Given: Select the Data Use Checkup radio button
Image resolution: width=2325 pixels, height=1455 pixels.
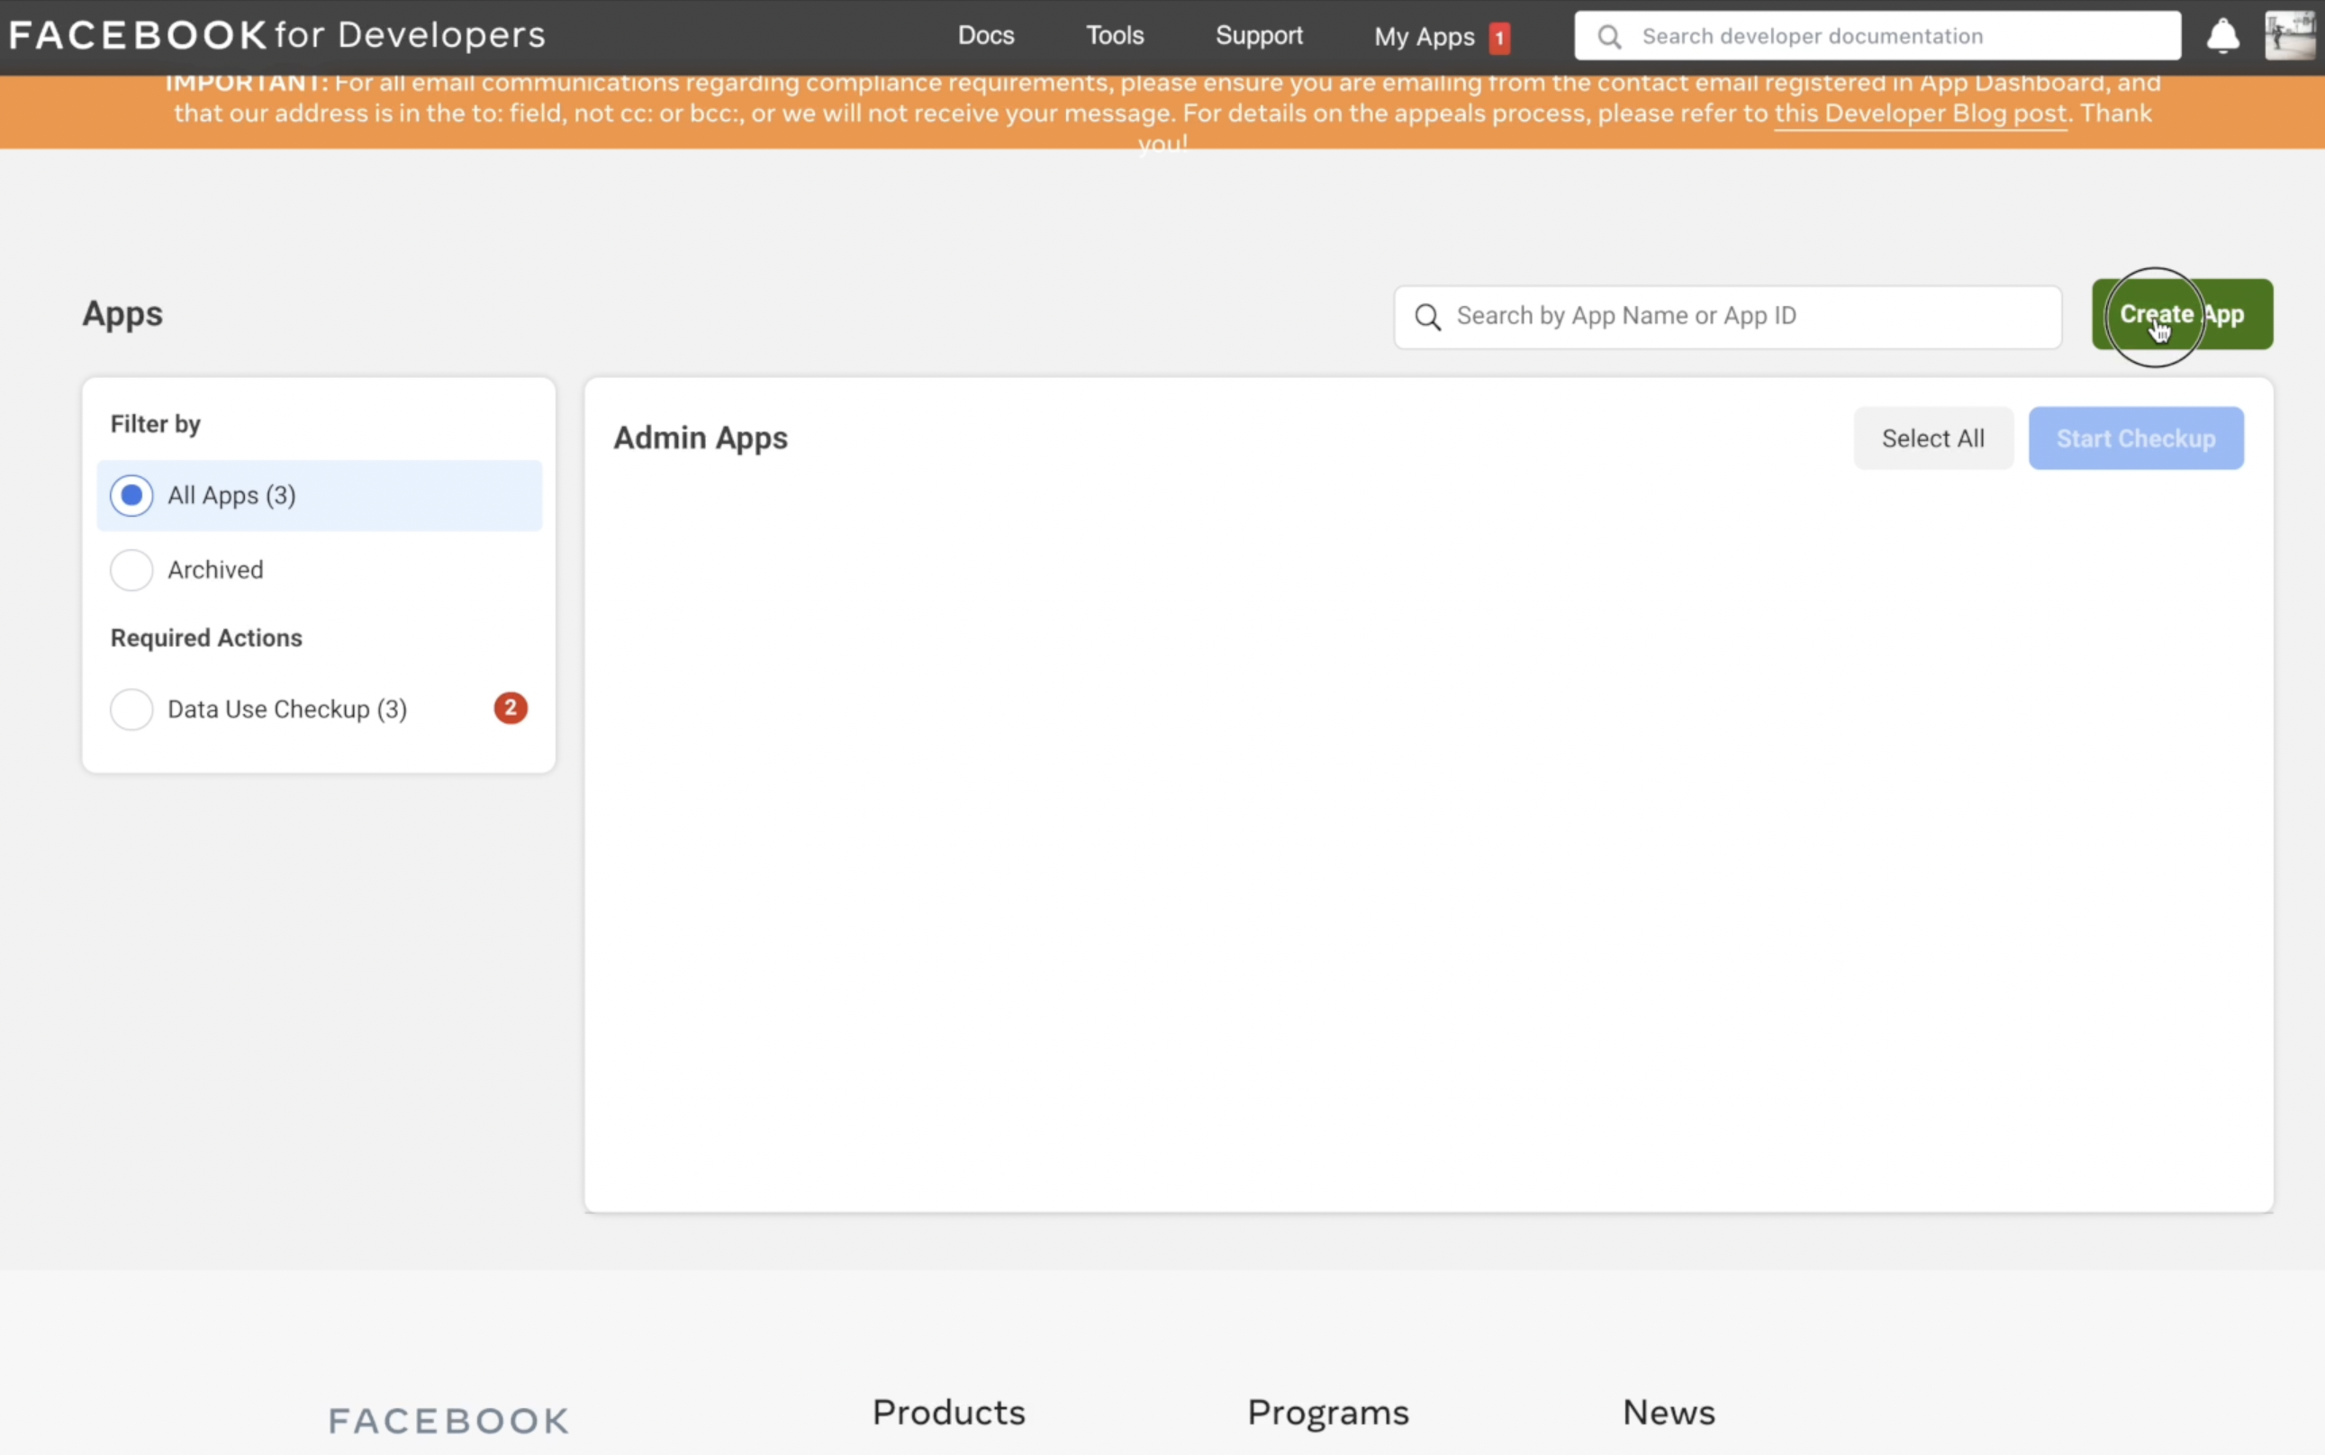Looking at the screenshot, I should tap(131, 709).
